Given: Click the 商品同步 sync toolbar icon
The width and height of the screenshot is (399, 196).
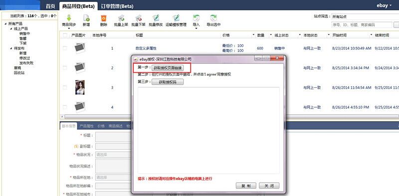Looking at the screenshot, I should click(69, 18).
